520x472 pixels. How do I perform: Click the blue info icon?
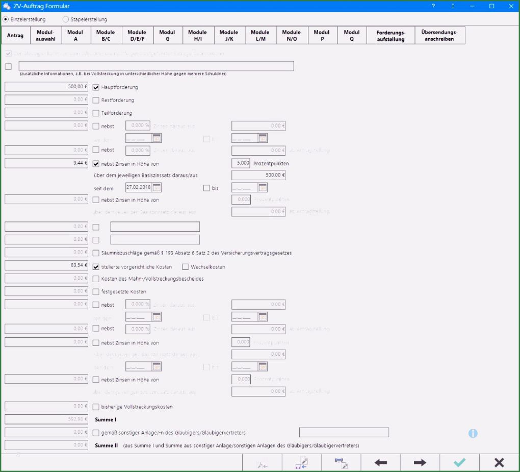pyautogui.click(x=473, y=433)
